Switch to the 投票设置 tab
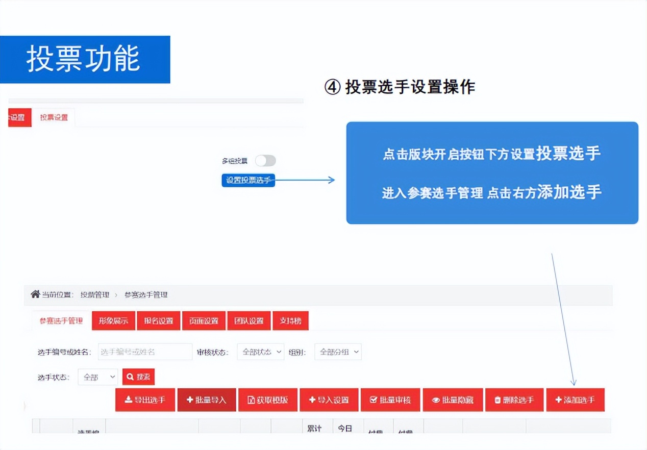 pos(54,117)
